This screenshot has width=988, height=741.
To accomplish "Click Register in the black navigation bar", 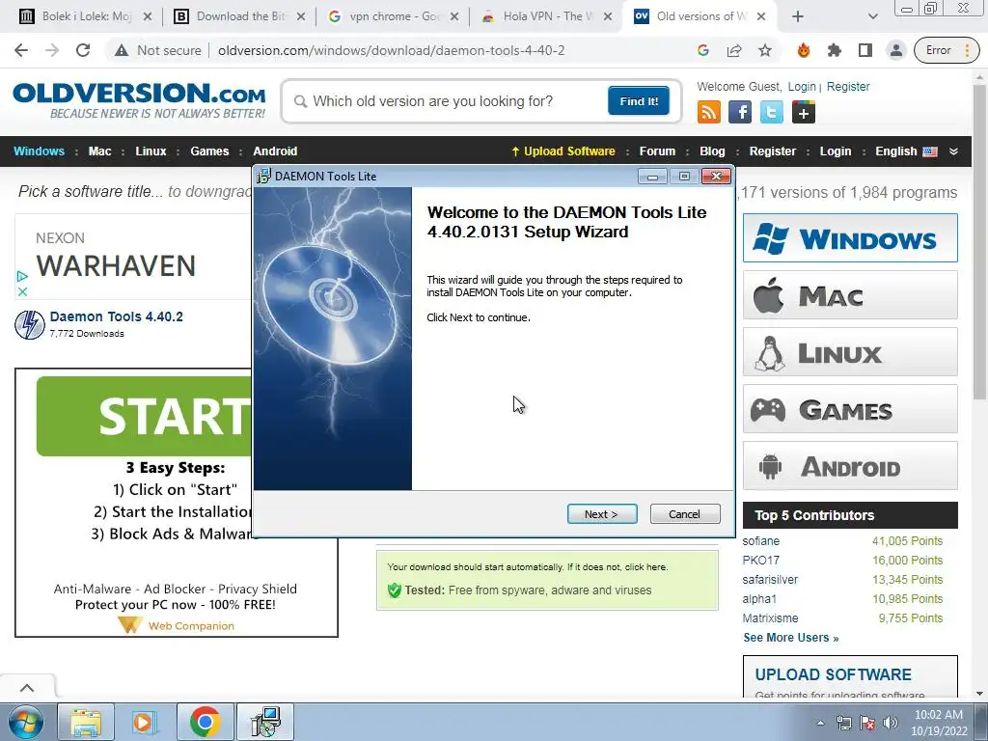I will click(x=773, y=151).
